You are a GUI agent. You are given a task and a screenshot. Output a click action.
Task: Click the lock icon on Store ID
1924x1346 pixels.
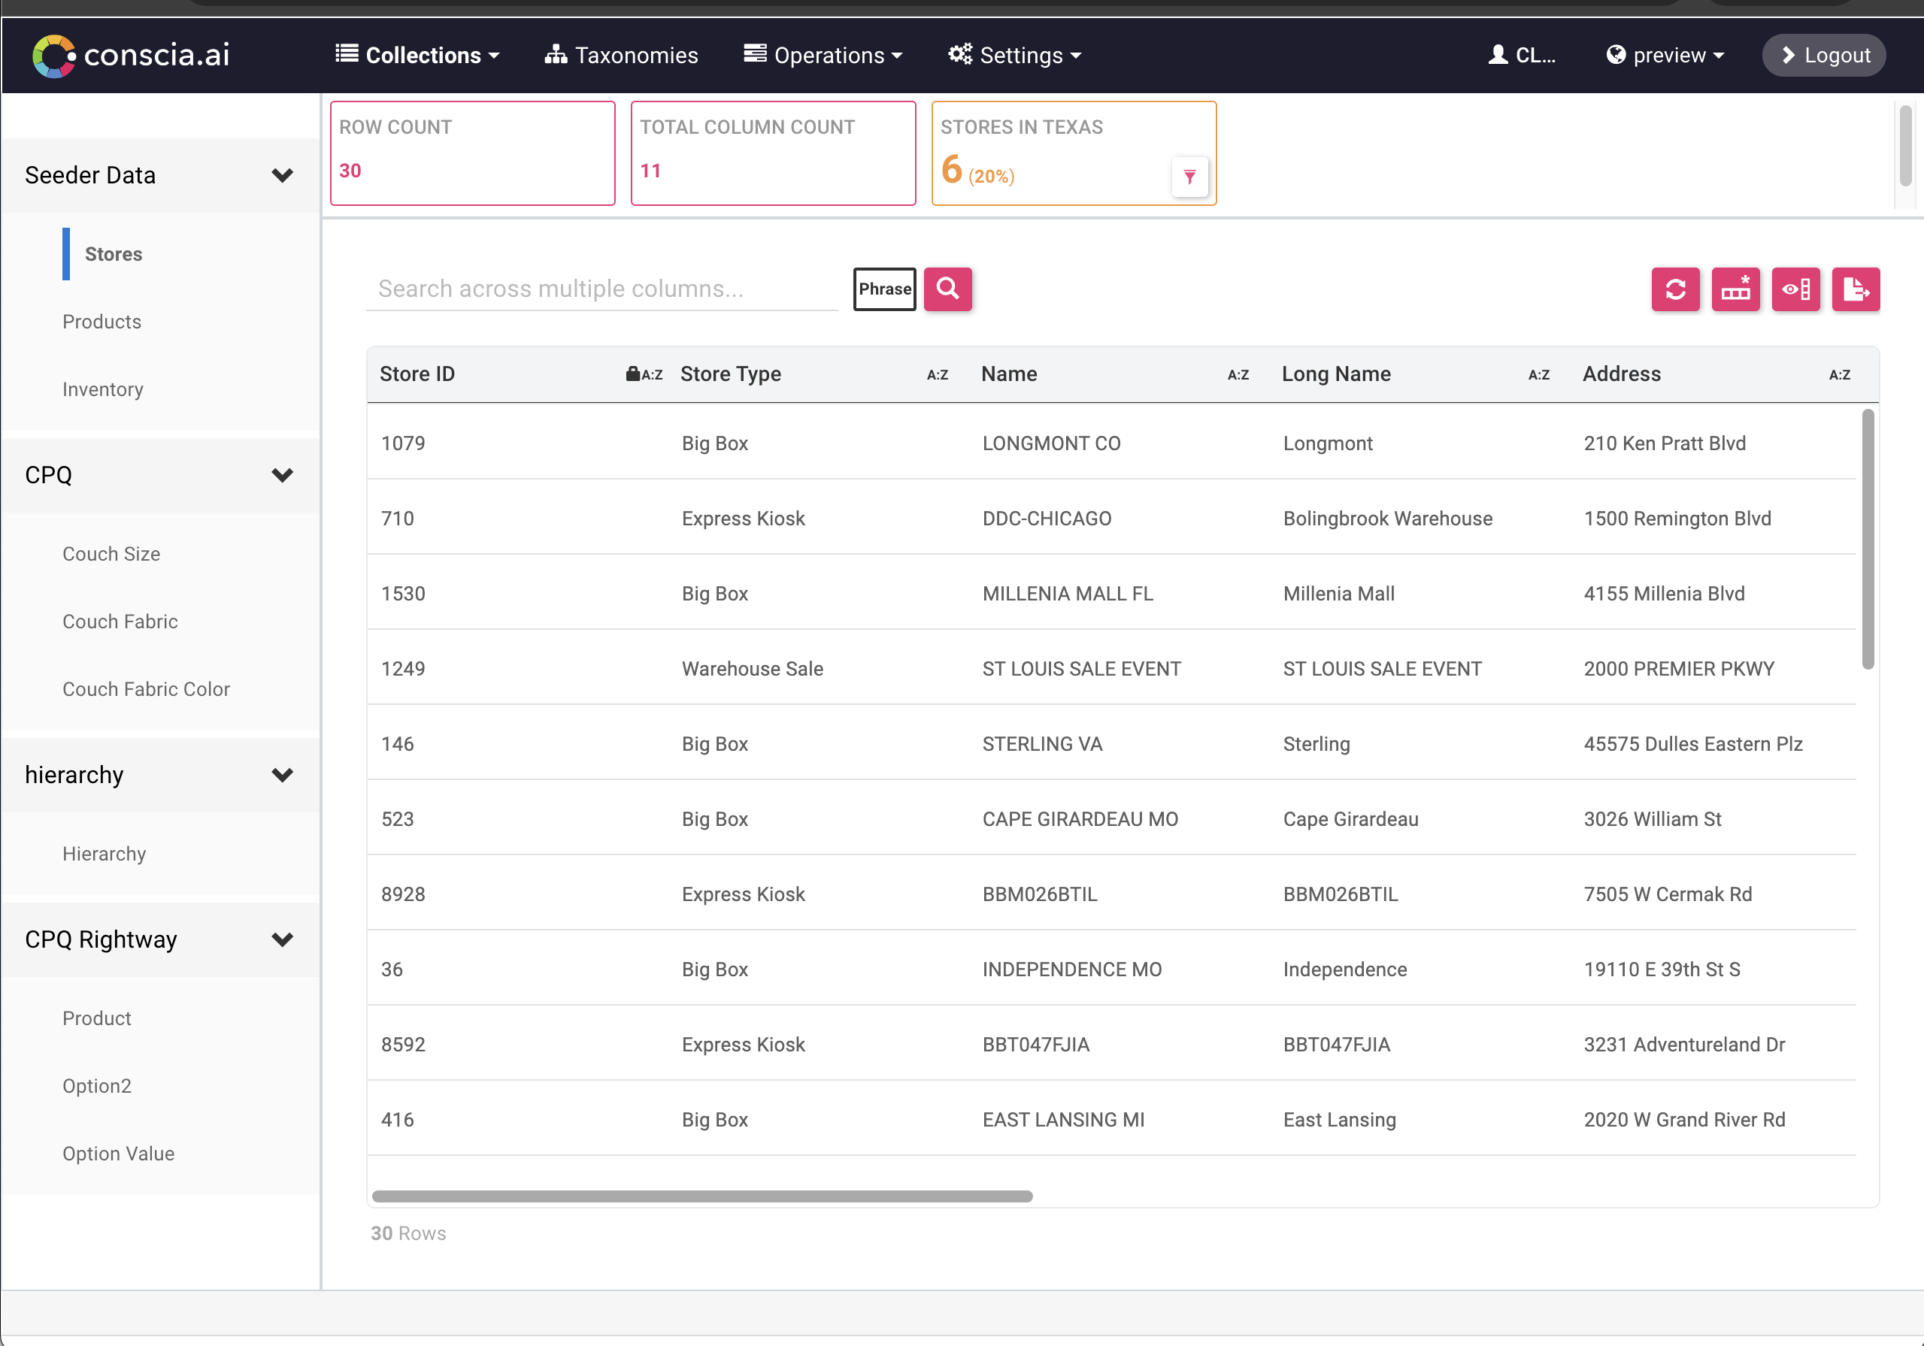coord(632,374)
